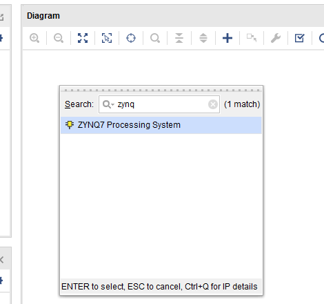Image resolution: width=324 pixels, height=304 pixels.
Task: Fit the diagram with Zoom Fit icon
Action: 83,38
